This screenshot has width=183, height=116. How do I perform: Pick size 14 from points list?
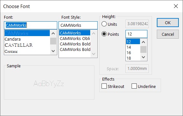pyautogui.click(x=133, y=47)
